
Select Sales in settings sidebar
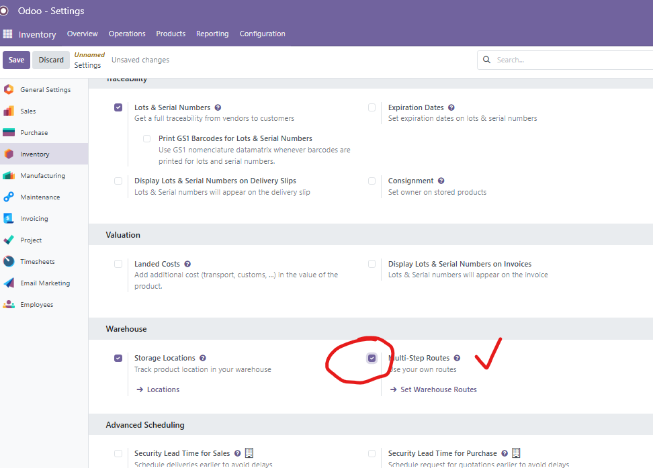click(28, 111)
